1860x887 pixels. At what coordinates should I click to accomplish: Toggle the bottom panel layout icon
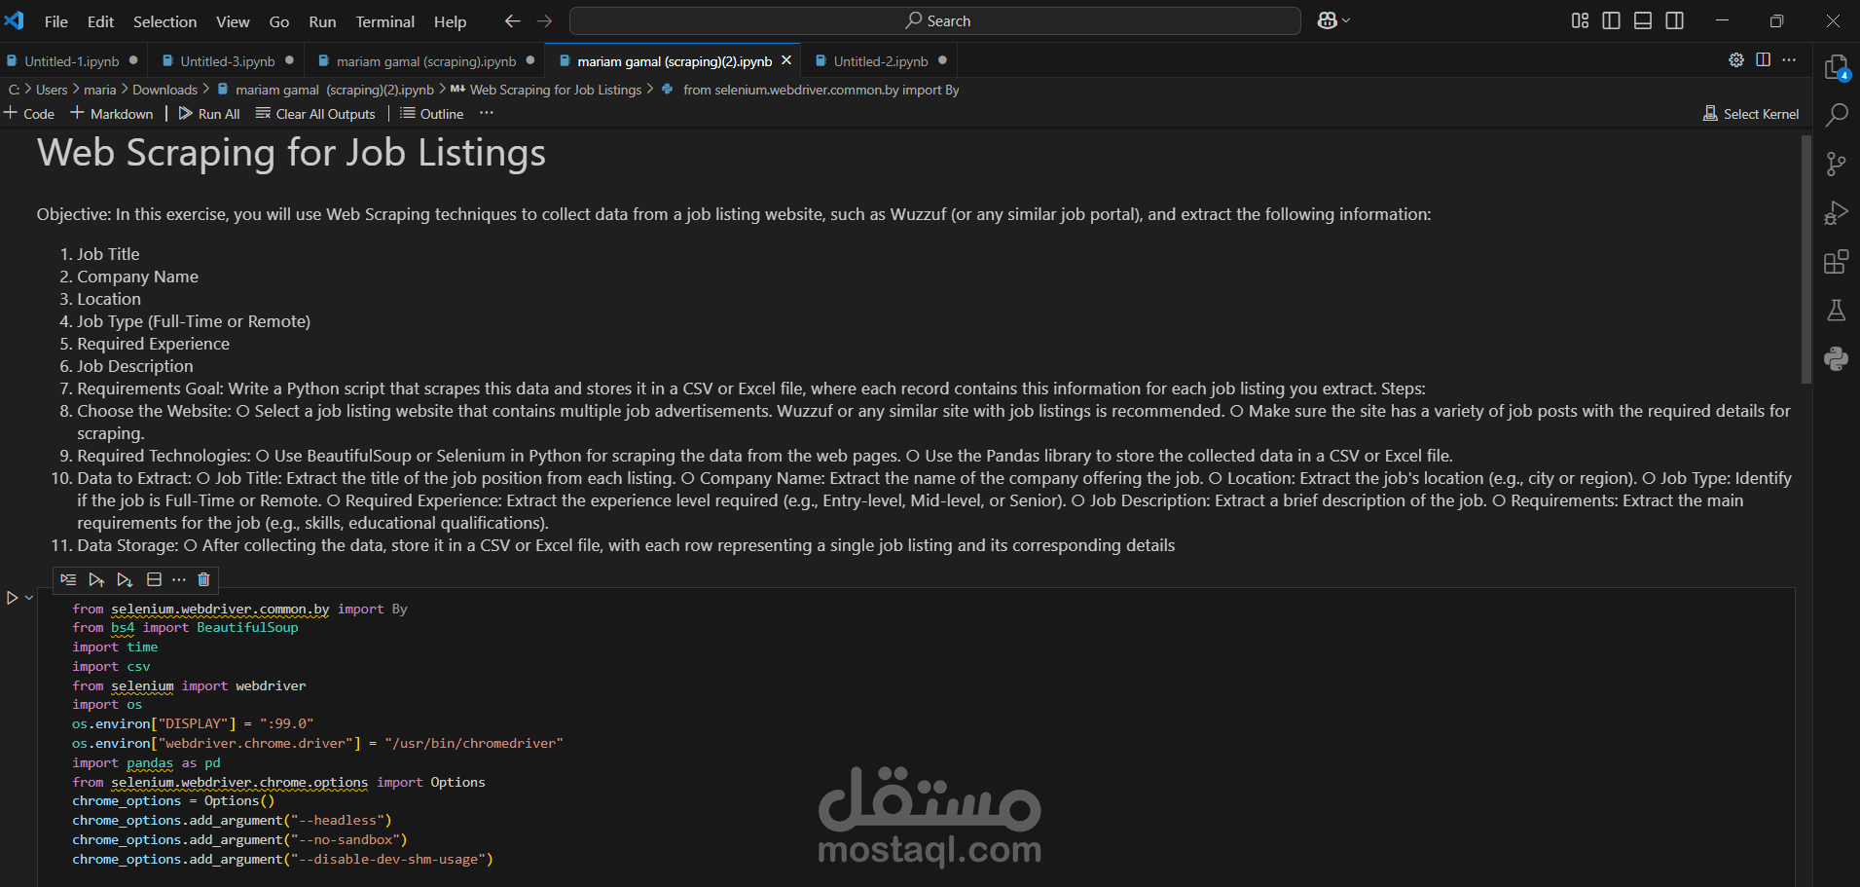click(1643, 20)
